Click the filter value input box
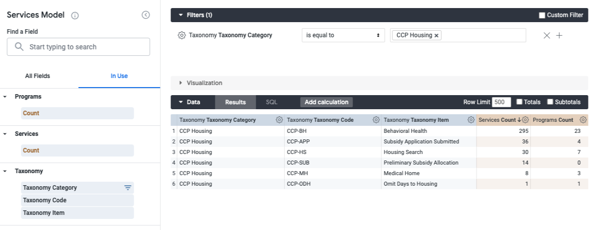The image size is (595, 230). click(458, 35)
